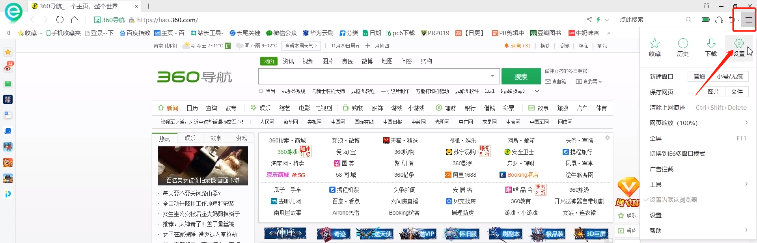
Task: Open a new tab with the plus icon
Action: tap(149, 6)
